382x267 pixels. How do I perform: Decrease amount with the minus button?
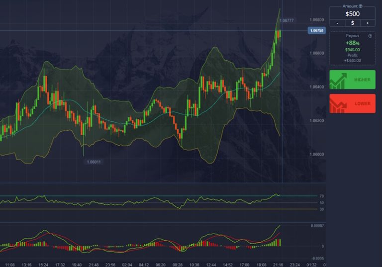pyautogui.click(x=337, y=23)
